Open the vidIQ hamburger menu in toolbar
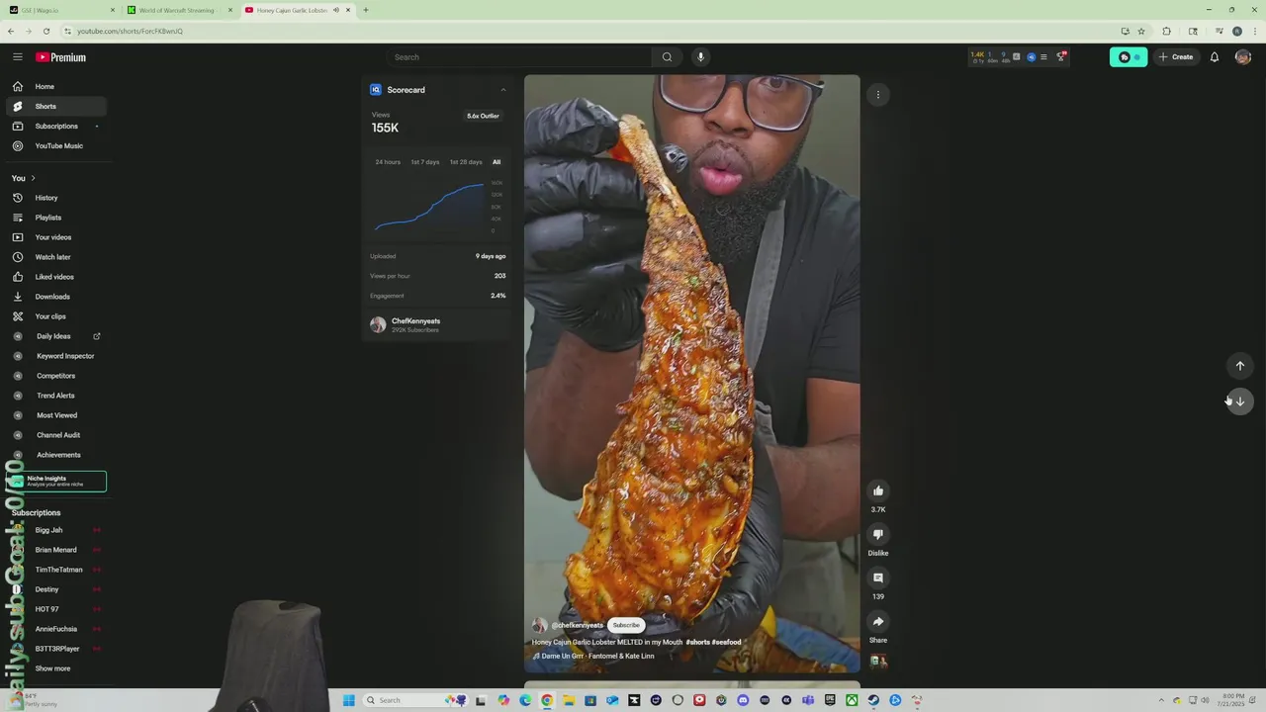Screen dimensions: 1266x712 1043,57
